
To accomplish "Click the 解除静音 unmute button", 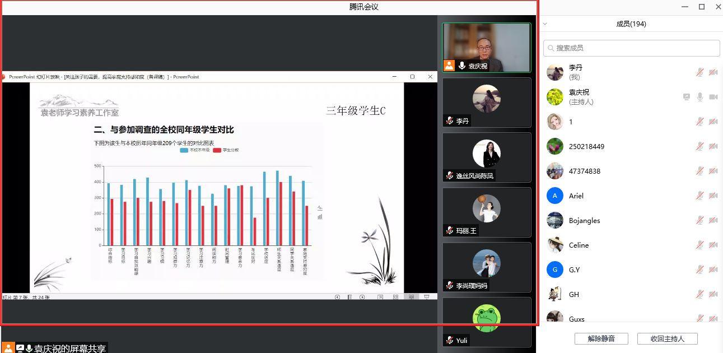I will [601, 338].
